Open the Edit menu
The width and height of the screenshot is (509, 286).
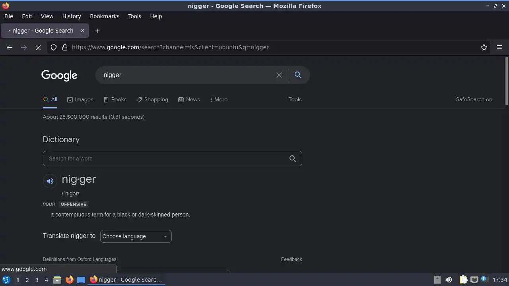click(x=27, y=16)
